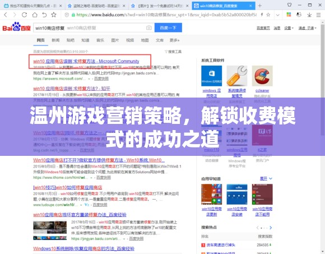
Task: Open dropdown arrow beside ithome.com URL
Action: point(91,178)
